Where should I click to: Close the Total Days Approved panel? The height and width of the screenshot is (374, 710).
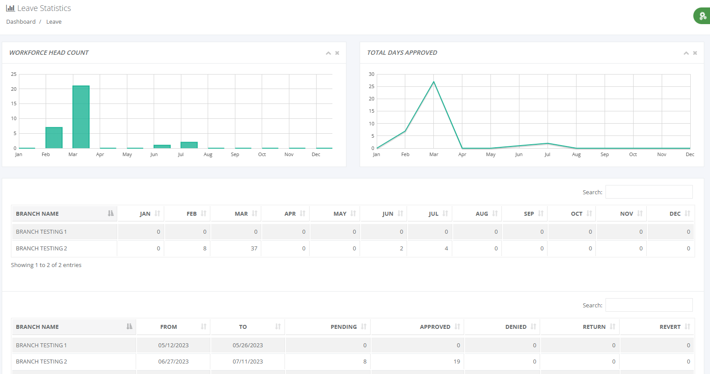(x=695, y=53)
